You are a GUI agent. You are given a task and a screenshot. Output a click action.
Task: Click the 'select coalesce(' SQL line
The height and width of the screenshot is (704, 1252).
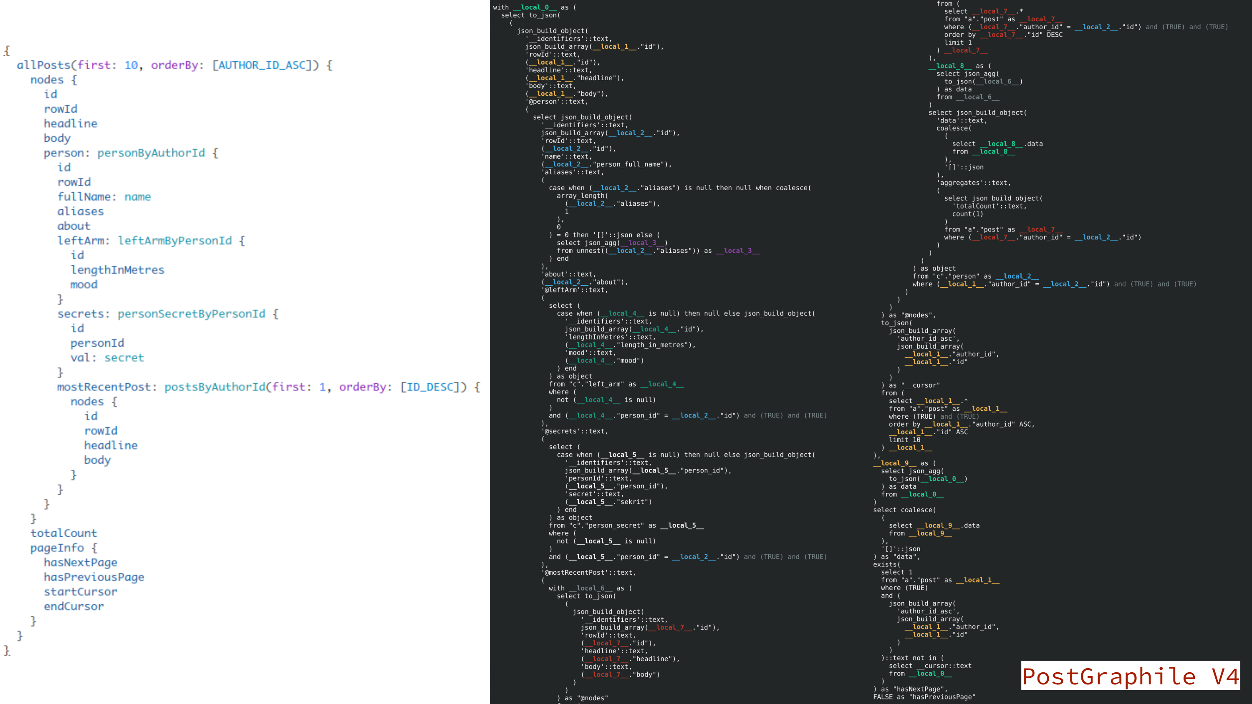click(x=904, y=510)
